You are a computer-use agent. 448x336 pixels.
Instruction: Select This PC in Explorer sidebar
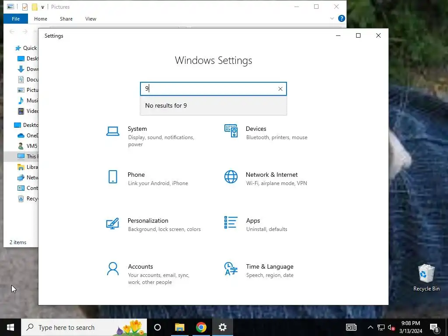tap(28, 157)
